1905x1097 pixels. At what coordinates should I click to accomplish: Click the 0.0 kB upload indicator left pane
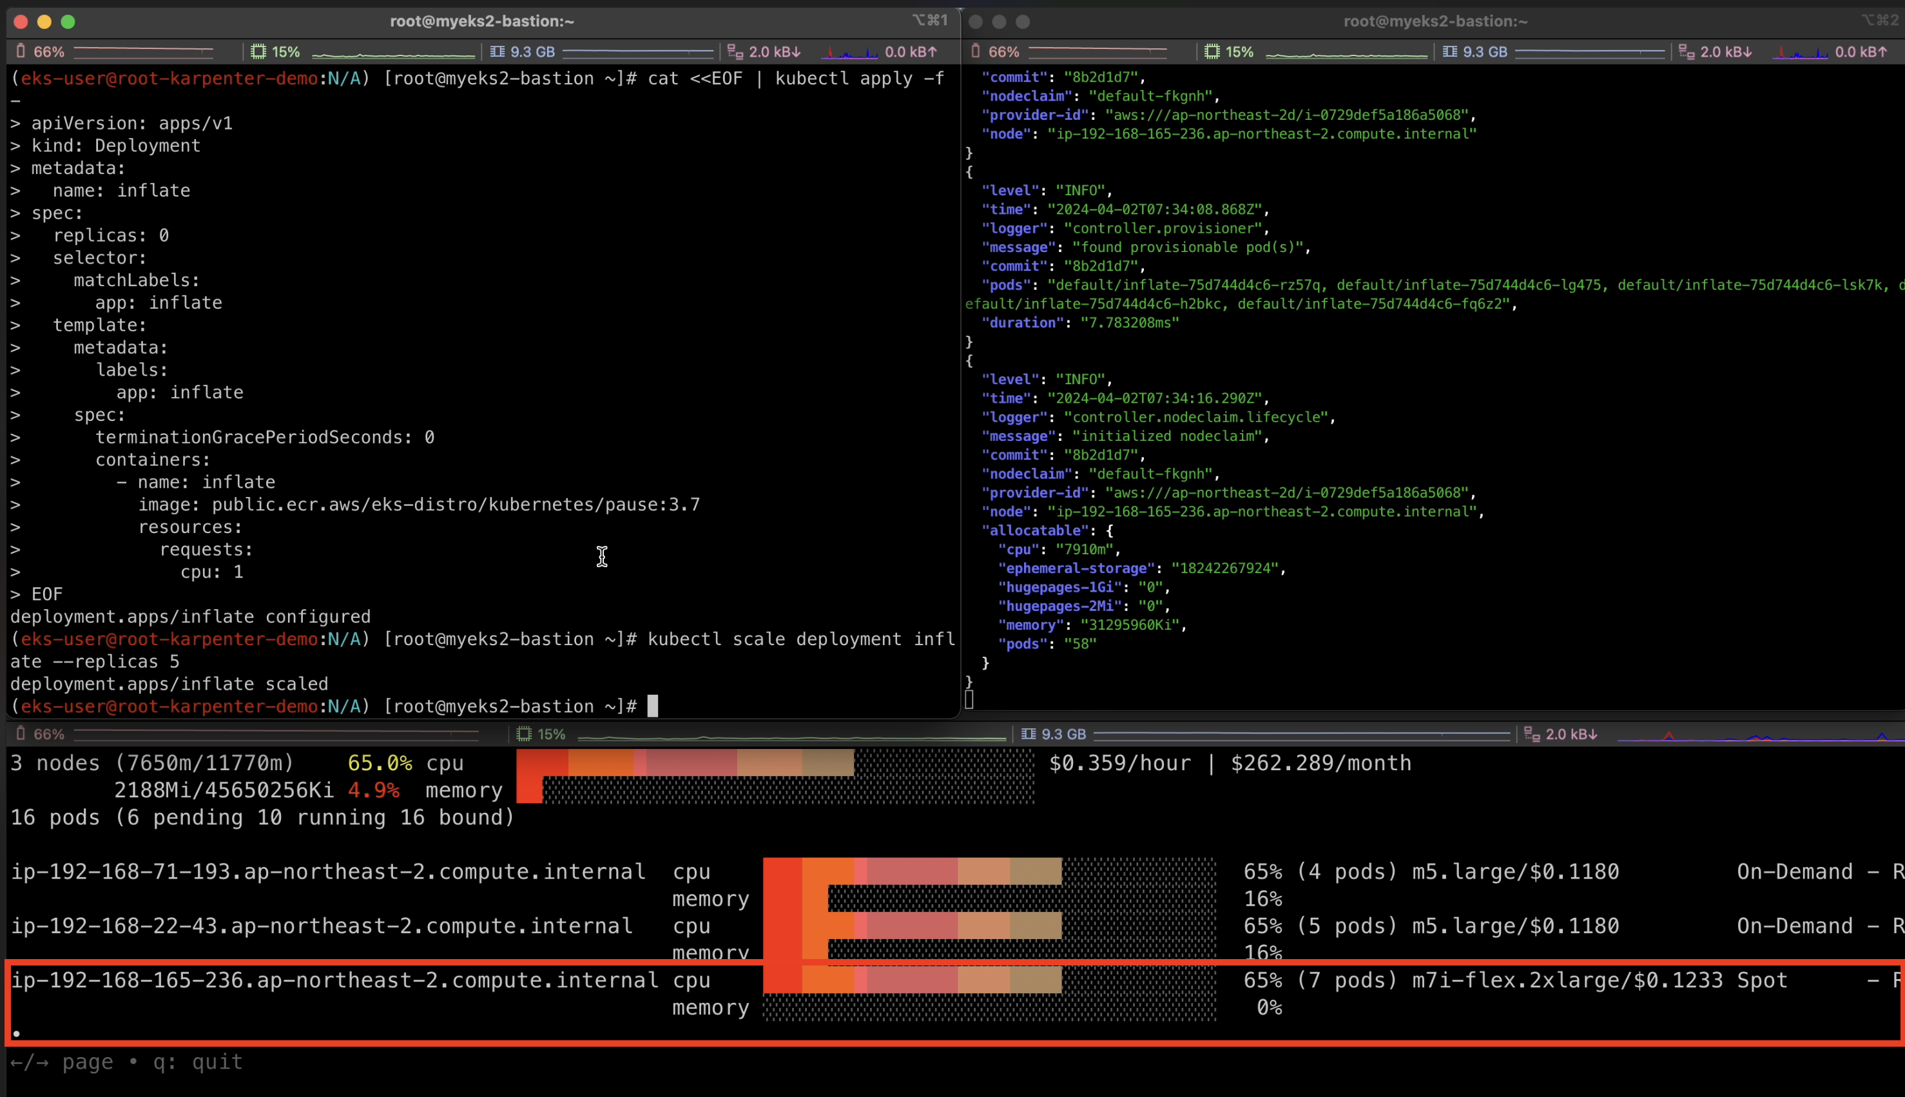coord(910,51)
